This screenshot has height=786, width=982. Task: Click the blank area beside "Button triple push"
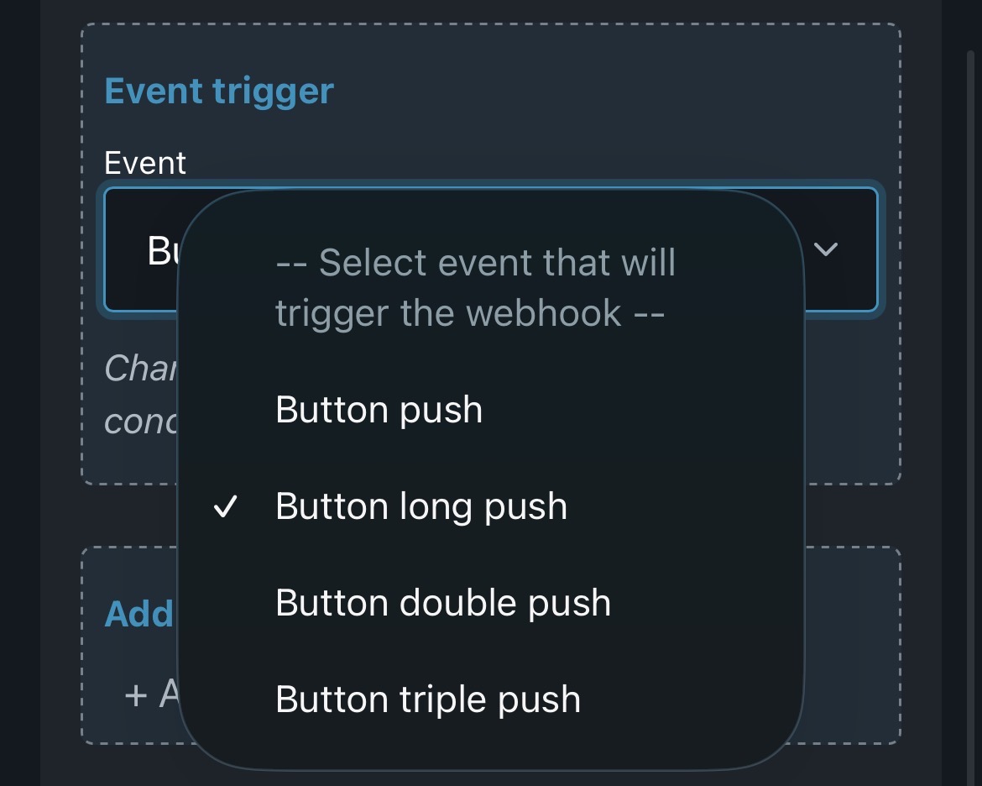(688, 700)
